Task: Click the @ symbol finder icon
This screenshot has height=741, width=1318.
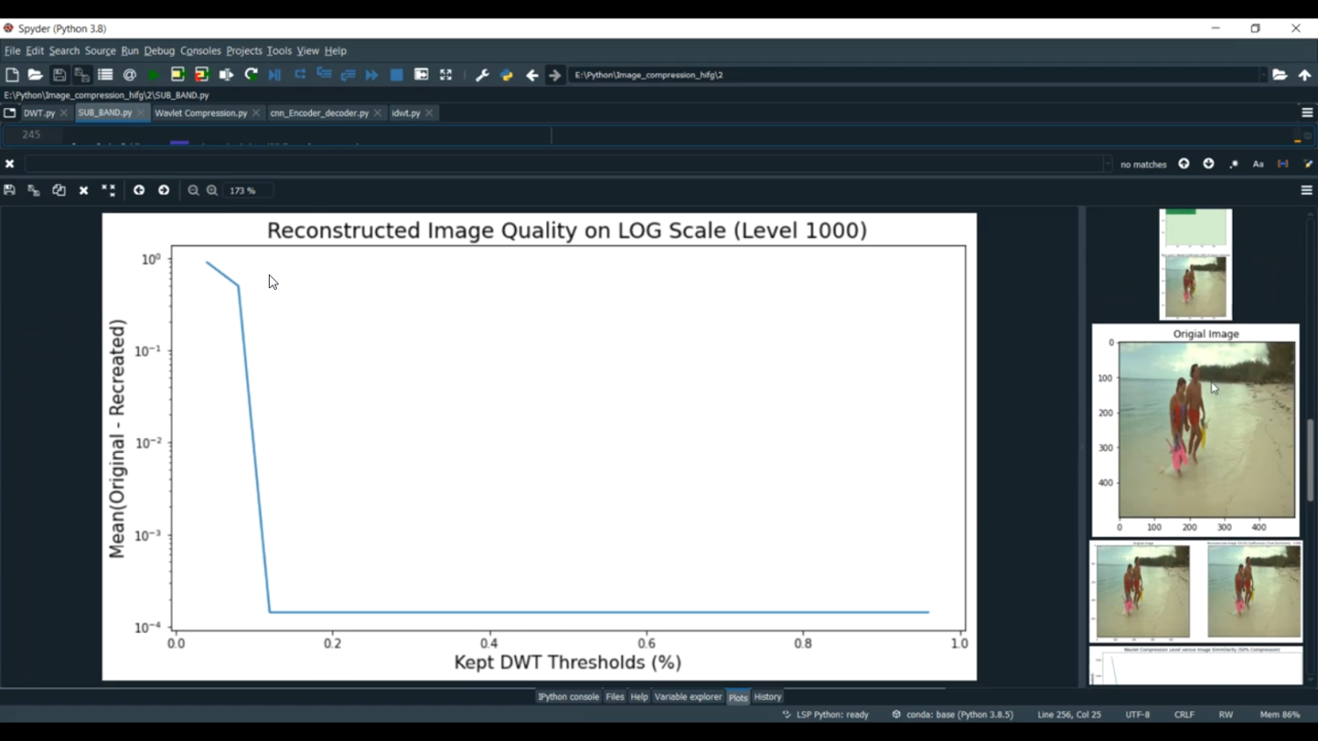Action: click(x=130, y=76)
